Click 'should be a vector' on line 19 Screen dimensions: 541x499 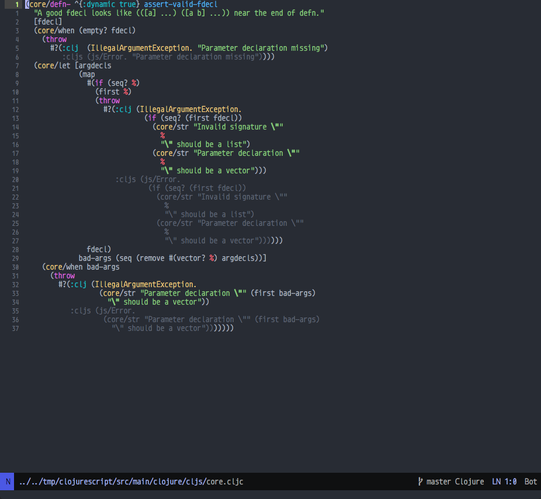pyautogui.click(x=214, y=170)
